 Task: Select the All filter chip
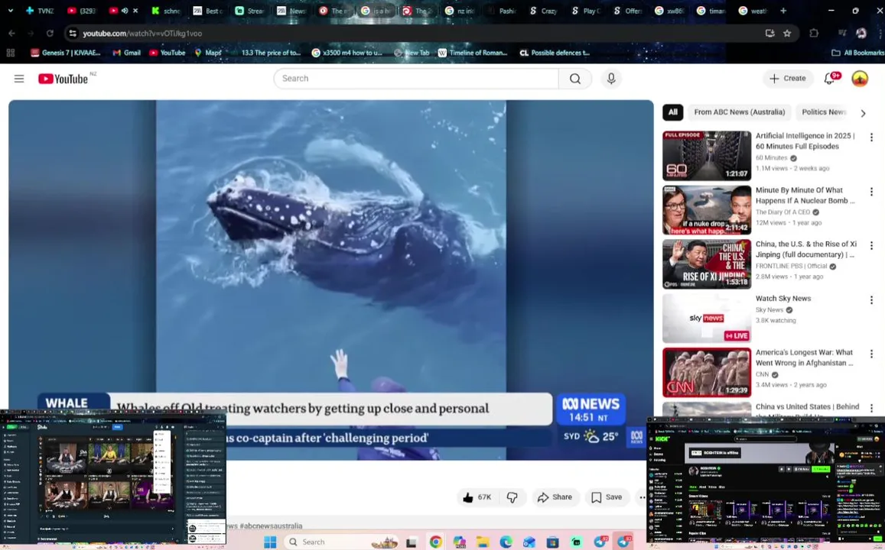pyautogui.click(x=672, y=112)
